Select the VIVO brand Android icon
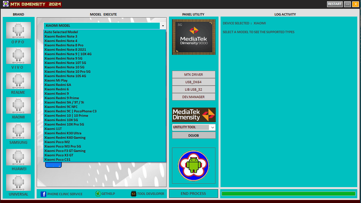This screenshot has height=203, width=361. 18,55
